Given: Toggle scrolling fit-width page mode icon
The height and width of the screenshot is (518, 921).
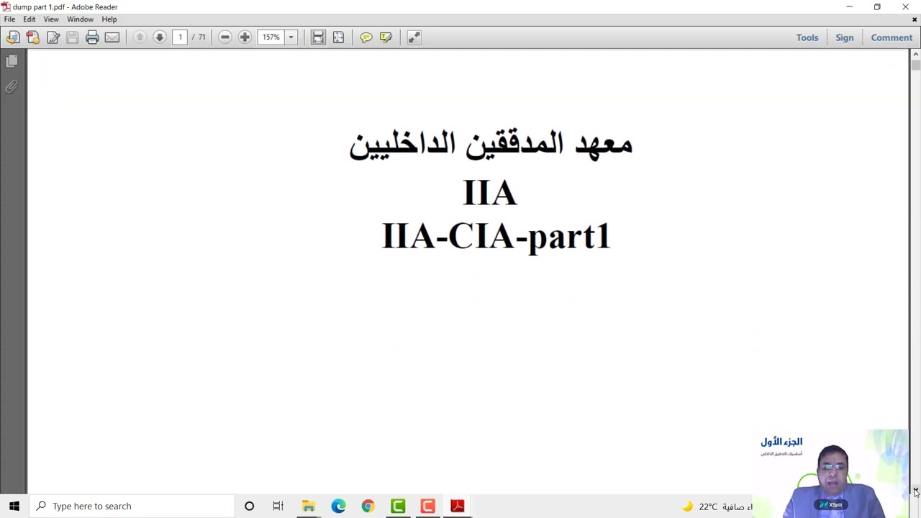Looking at the screenshot, I should 318,37.
